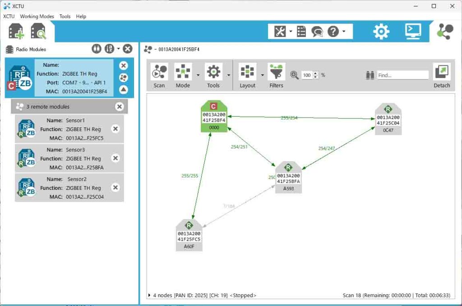462x306 pixels.
Task: Increase zoom with the spinner up arrow
Action: (315, 73)
